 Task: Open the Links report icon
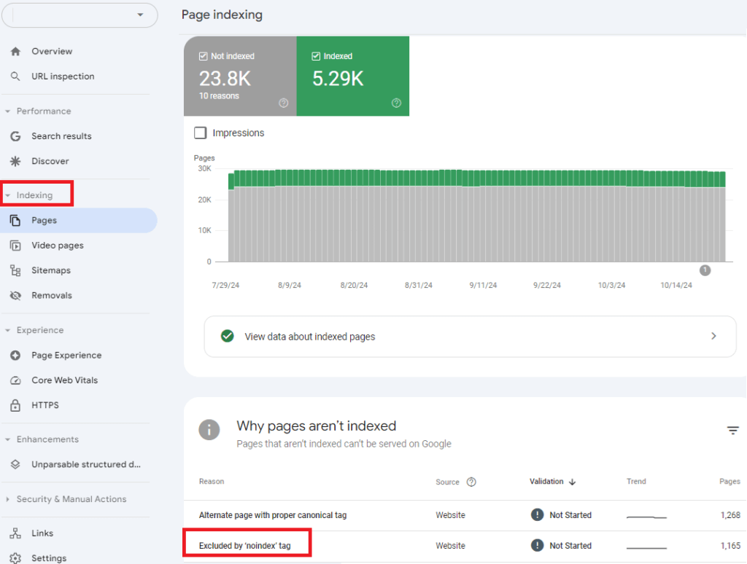(x=15, y=533)
